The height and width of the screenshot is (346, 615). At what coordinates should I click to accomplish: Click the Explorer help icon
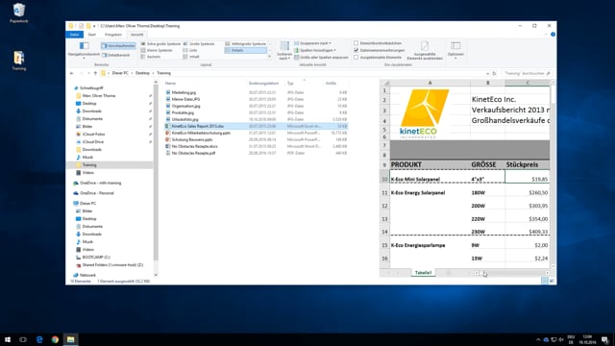(x=553, y=35)
